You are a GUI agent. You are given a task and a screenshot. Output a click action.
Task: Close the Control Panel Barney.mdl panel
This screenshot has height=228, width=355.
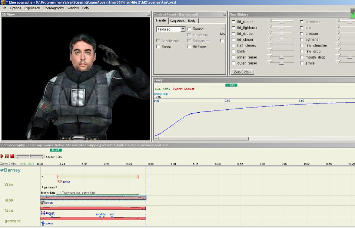point(224,14)
